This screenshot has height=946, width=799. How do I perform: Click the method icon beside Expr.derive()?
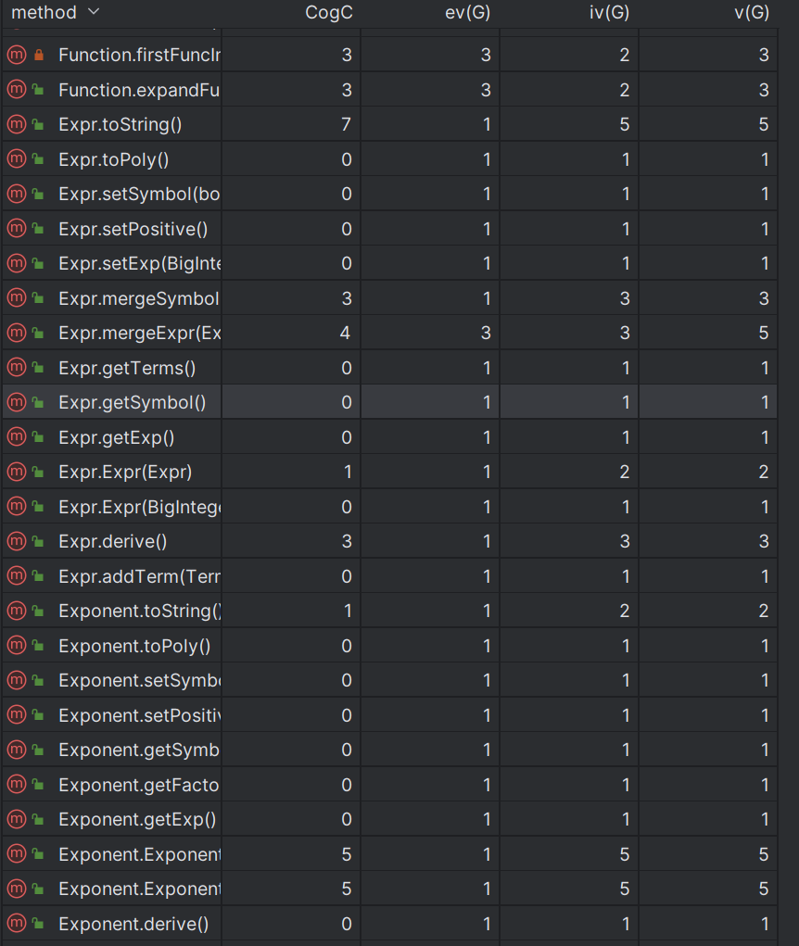(17, 541)
